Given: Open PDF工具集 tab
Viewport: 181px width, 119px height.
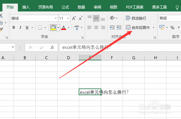Looking at the screenshot, I should (135, 7).
